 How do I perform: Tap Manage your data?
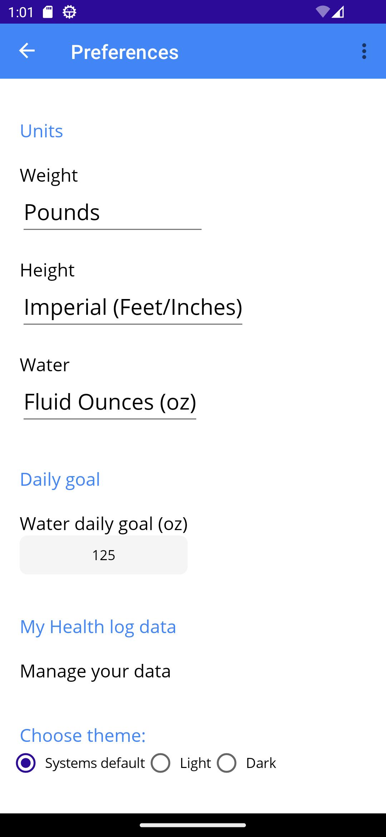point(95,671)
